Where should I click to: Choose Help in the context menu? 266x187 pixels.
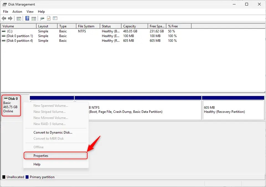56,164
